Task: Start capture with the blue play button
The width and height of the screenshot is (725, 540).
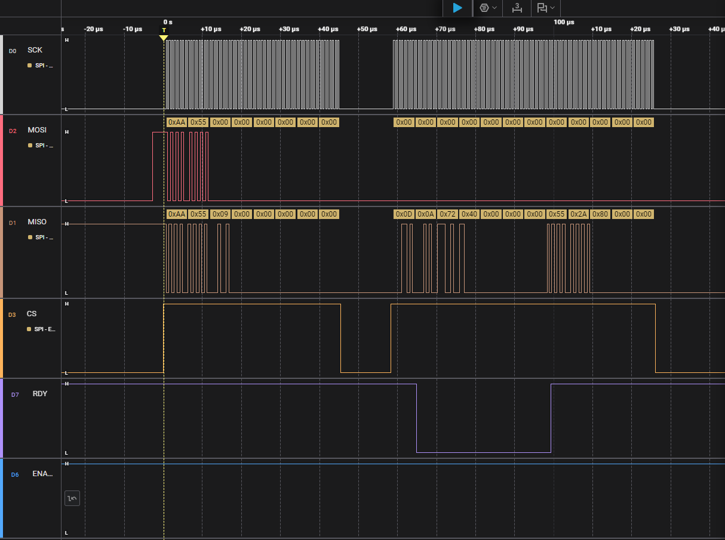Action: tap(457, 8)
